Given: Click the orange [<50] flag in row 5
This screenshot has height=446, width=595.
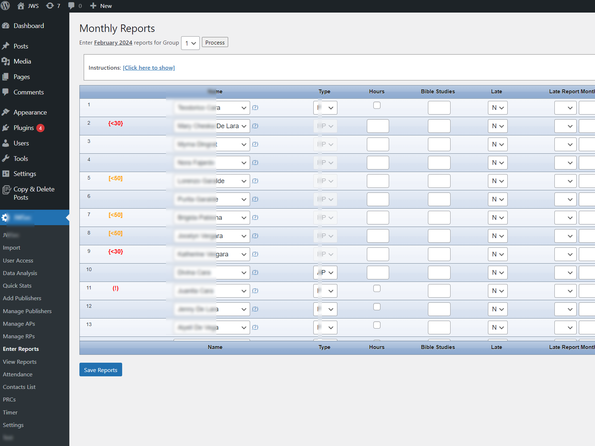Looking at the screenshot, I should coord(116,178).
